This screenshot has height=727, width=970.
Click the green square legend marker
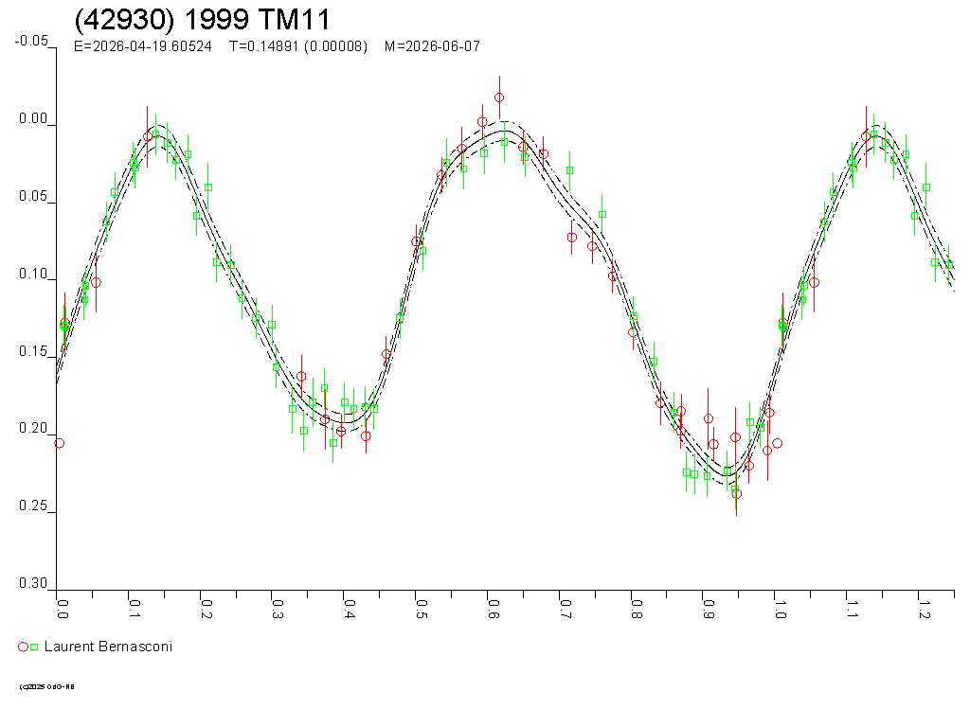point(34,647)
